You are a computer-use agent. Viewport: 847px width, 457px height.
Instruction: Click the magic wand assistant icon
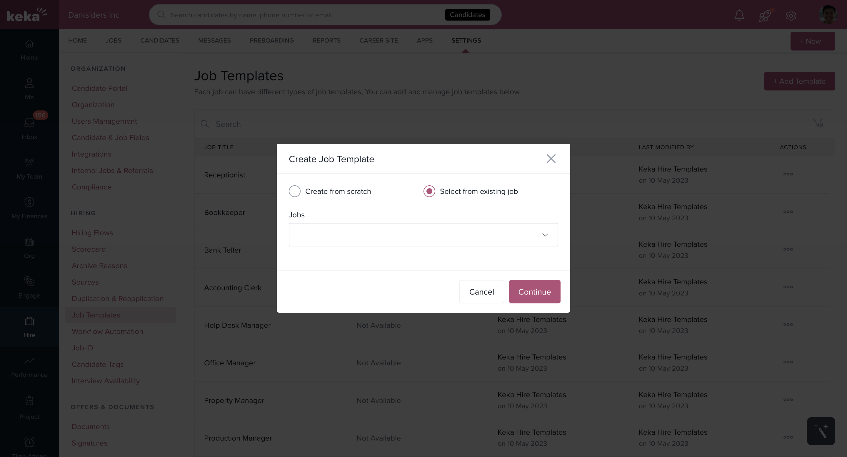(821, 431)
